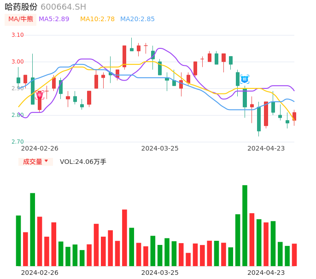Screen dimensions: 316x279
Task: Click the VOL:24.06万手 volume readout
Action: [x=83, y=162]
